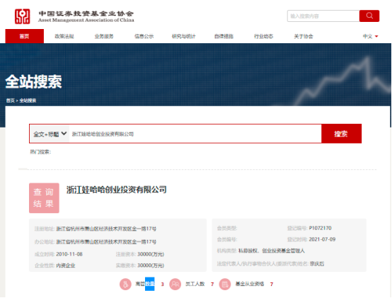Open the 首页 navigation tab

tap(25, 36)
